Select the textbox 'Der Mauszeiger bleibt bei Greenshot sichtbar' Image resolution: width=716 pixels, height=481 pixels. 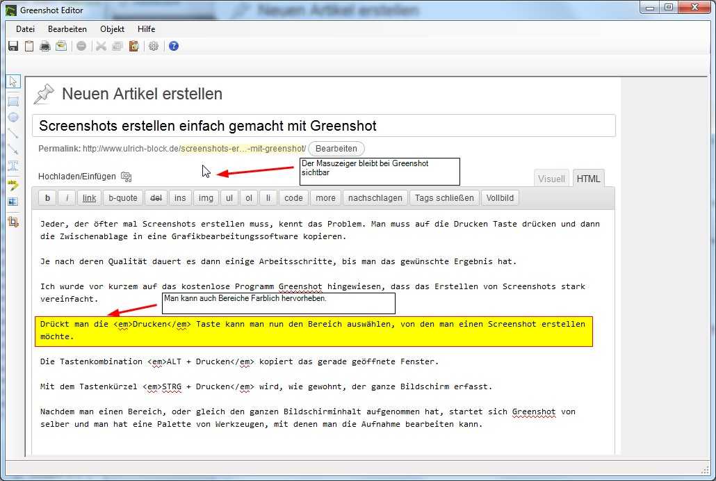(380, 171)
